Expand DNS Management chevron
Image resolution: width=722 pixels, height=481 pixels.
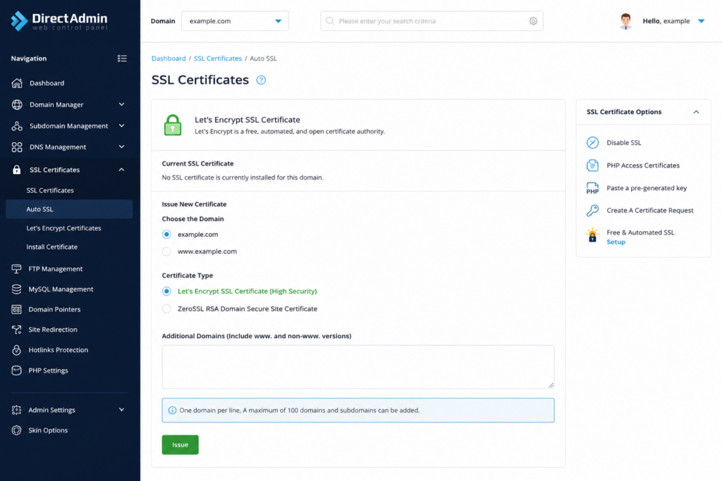pos(121,146)
